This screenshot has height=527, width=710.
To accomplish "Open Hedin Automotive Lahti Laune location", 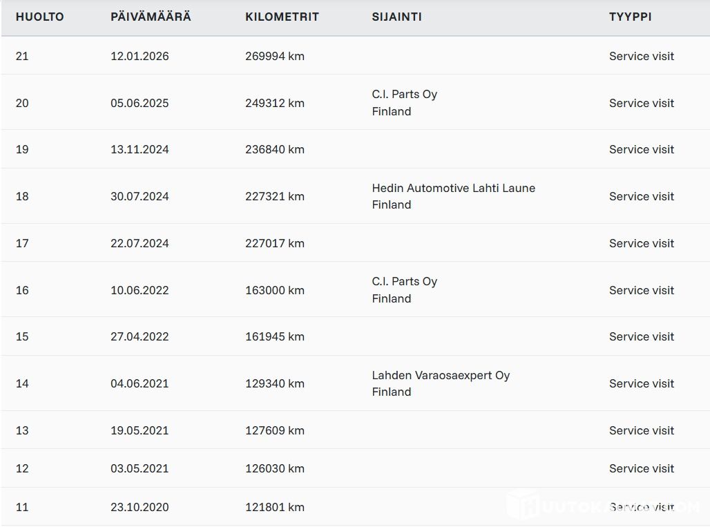I will pyautogui.click(x=453, y=189).
